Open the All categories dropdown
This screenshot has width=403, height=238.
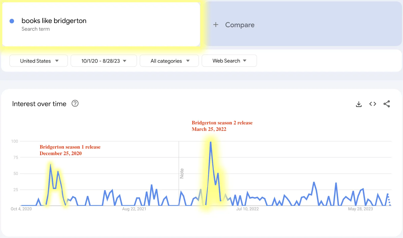(x=169, y=61)
